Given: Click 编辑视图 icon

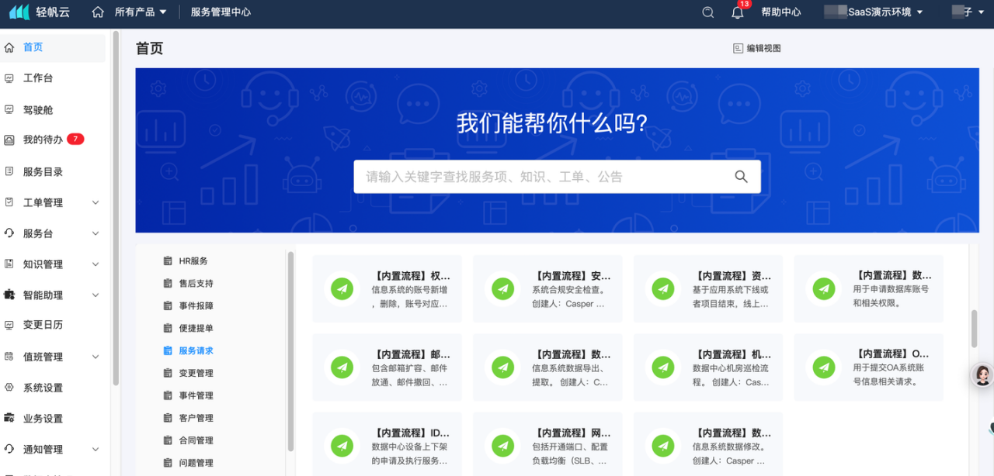Looking at the screenshot, I should tap(738, 48).
